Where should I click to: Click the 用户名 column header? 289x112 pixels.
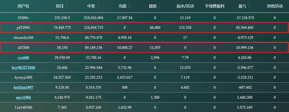[x=23, y=6]
